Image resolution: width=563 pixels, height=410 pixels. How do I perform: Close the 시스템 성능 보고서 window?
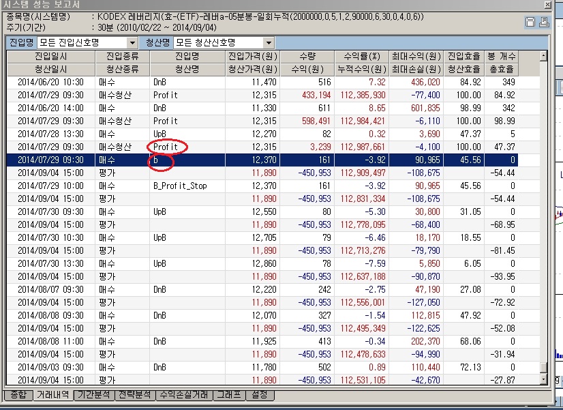coord(547,5)
